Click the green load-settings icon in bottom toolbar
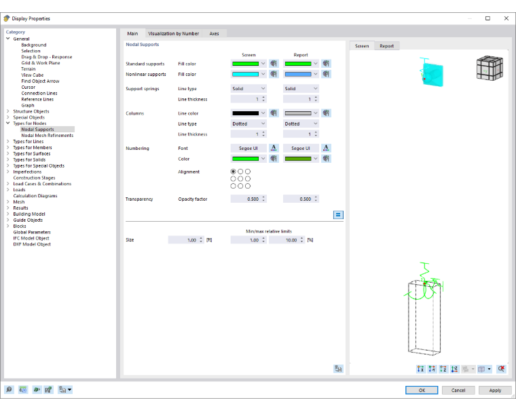The width and height of the screenshot is (516, 411). coord(37,389)
